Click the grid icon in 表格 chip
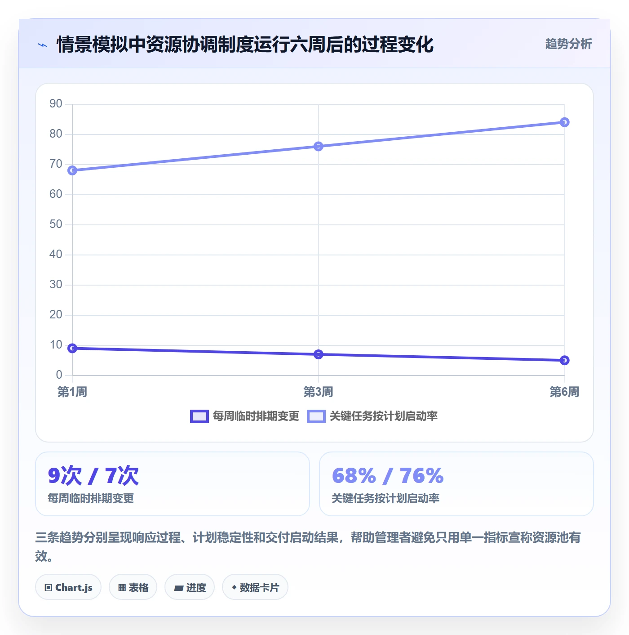The height and width of the screenshot is (635, 629). point(122,588)
